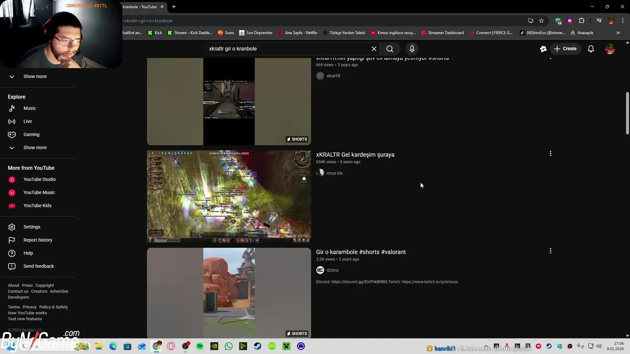Click the Create button
This screenshot has height=354, width=630.
click(x=565, y=49)
